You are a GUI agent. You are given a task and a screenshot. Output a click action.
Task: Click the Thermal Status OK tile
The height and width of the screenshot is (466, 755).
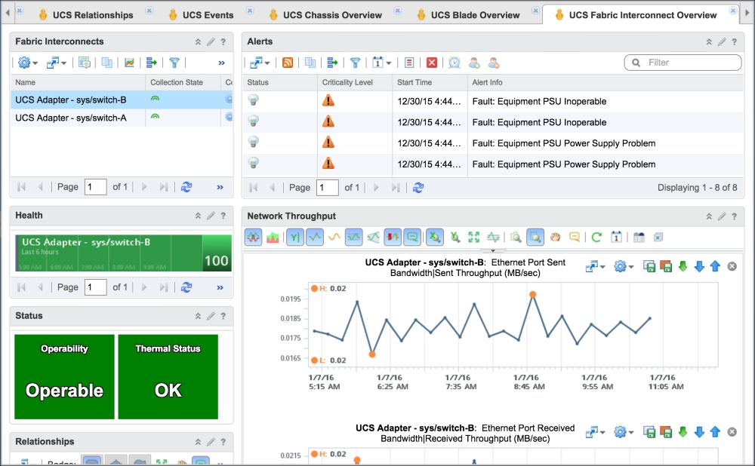pyautogui.click(x=168, y=376)
